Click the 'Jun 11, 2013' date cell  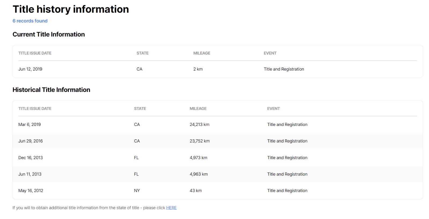pos(30,174)
